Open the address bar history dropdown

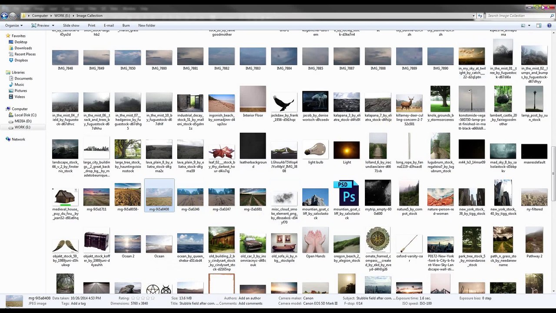[x=473, y=16]
